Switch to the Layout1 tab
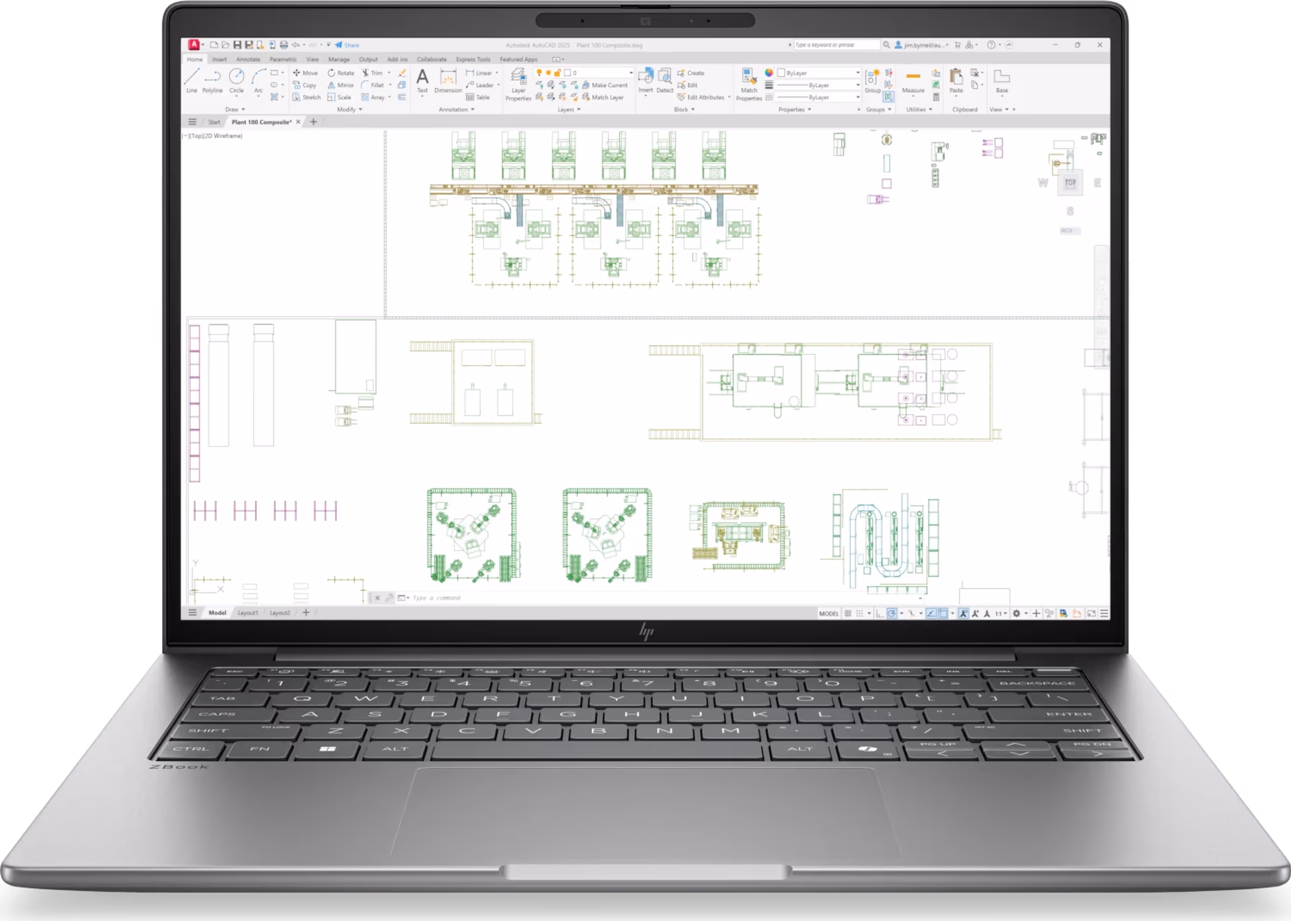This screenshot has height=921, width=1291. tap(247, 612)
